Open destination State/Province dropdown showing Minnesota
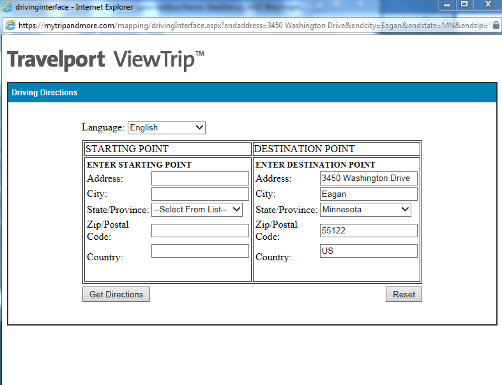Image resolution: width=502 pixels, height=385 pixels. 365,210
